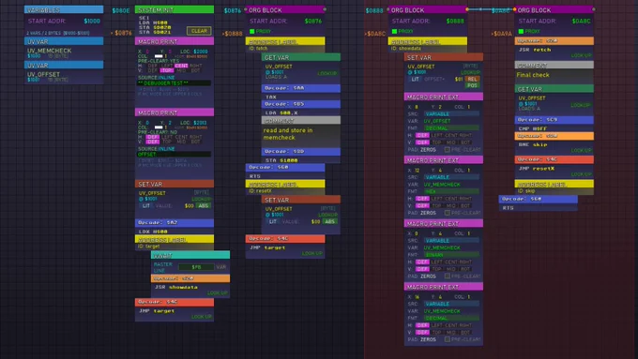This screenshot has height=359, width=638.
Task: Click LOOKUP in GET VAR of $0A8C block
Action: coord(581,105)
